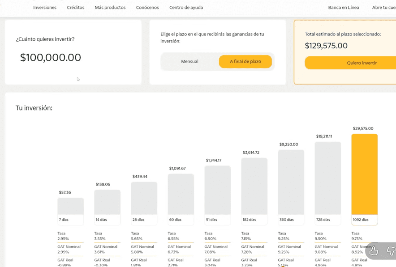Select the 360 días term bar
The height and width of the screenshot is (267, 396).
[x=291, y=183]
